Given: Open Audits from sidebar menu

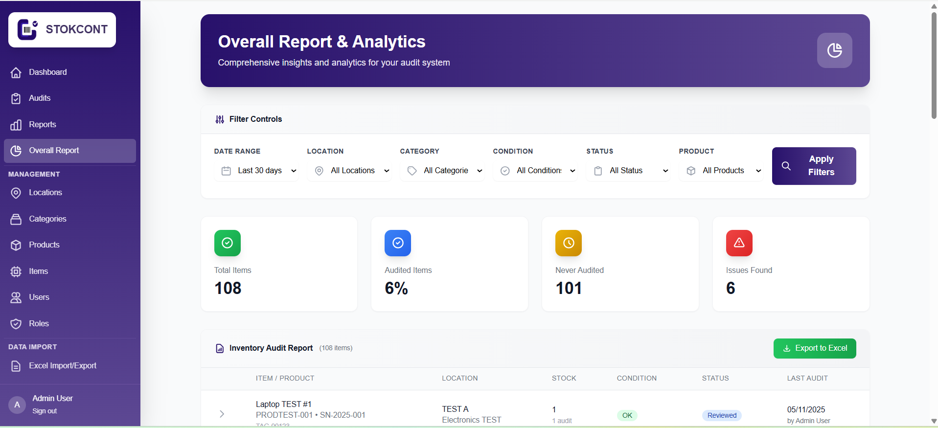Looking at the screenshot, I should 39,98.
